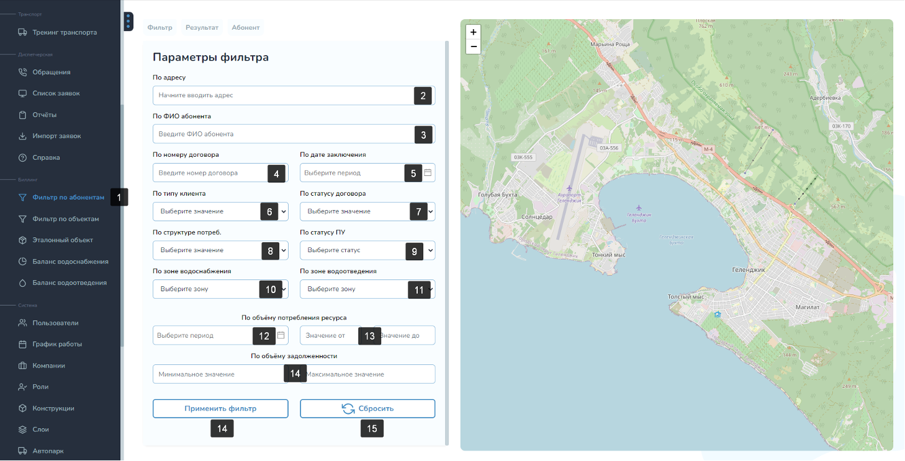Open Пользователи in the sidebar menu
The height and width of the screenshot is (461, 905).
tap(55, 323)
